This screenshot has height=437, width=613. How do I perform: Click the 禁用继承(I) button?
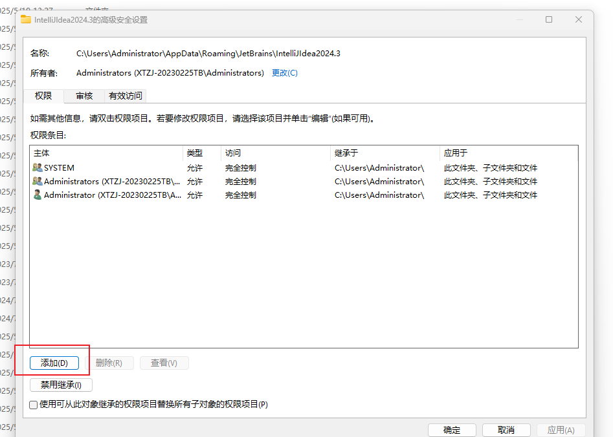61,385
